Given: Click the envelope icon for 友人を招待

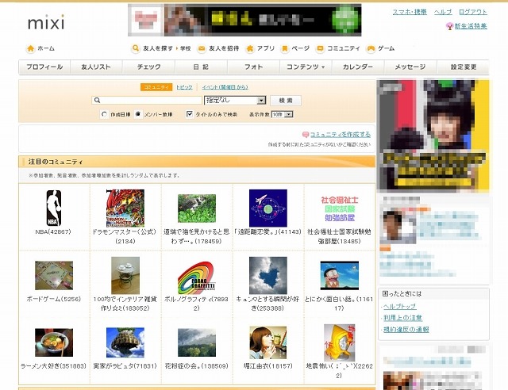Looking at the screenshot, I should pos(202,48).
